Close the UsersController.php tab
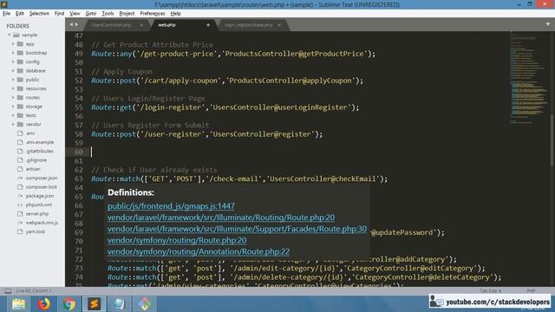Screen dimensions: 555x312 [x=141, y=25]
